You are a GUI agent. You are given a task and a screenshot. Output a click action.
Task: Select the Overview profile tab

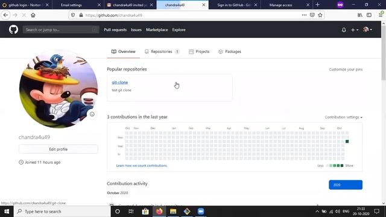click(x=123, y=52)
